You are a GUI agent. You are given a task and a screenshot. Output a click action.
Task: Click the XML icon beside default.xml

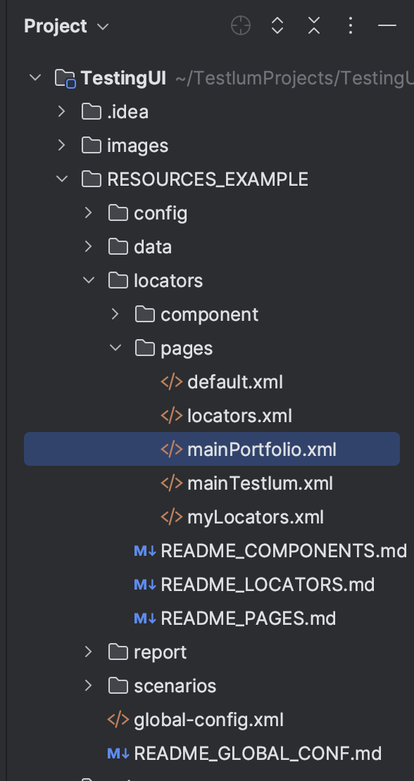172,382
